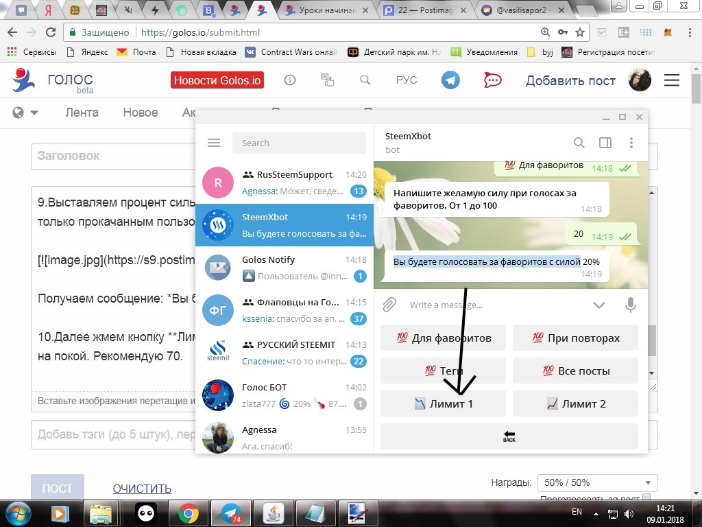Toggle the Telegram chat side panel
The width and height of the screenshot is (702, 527).
tap(605, 143)
